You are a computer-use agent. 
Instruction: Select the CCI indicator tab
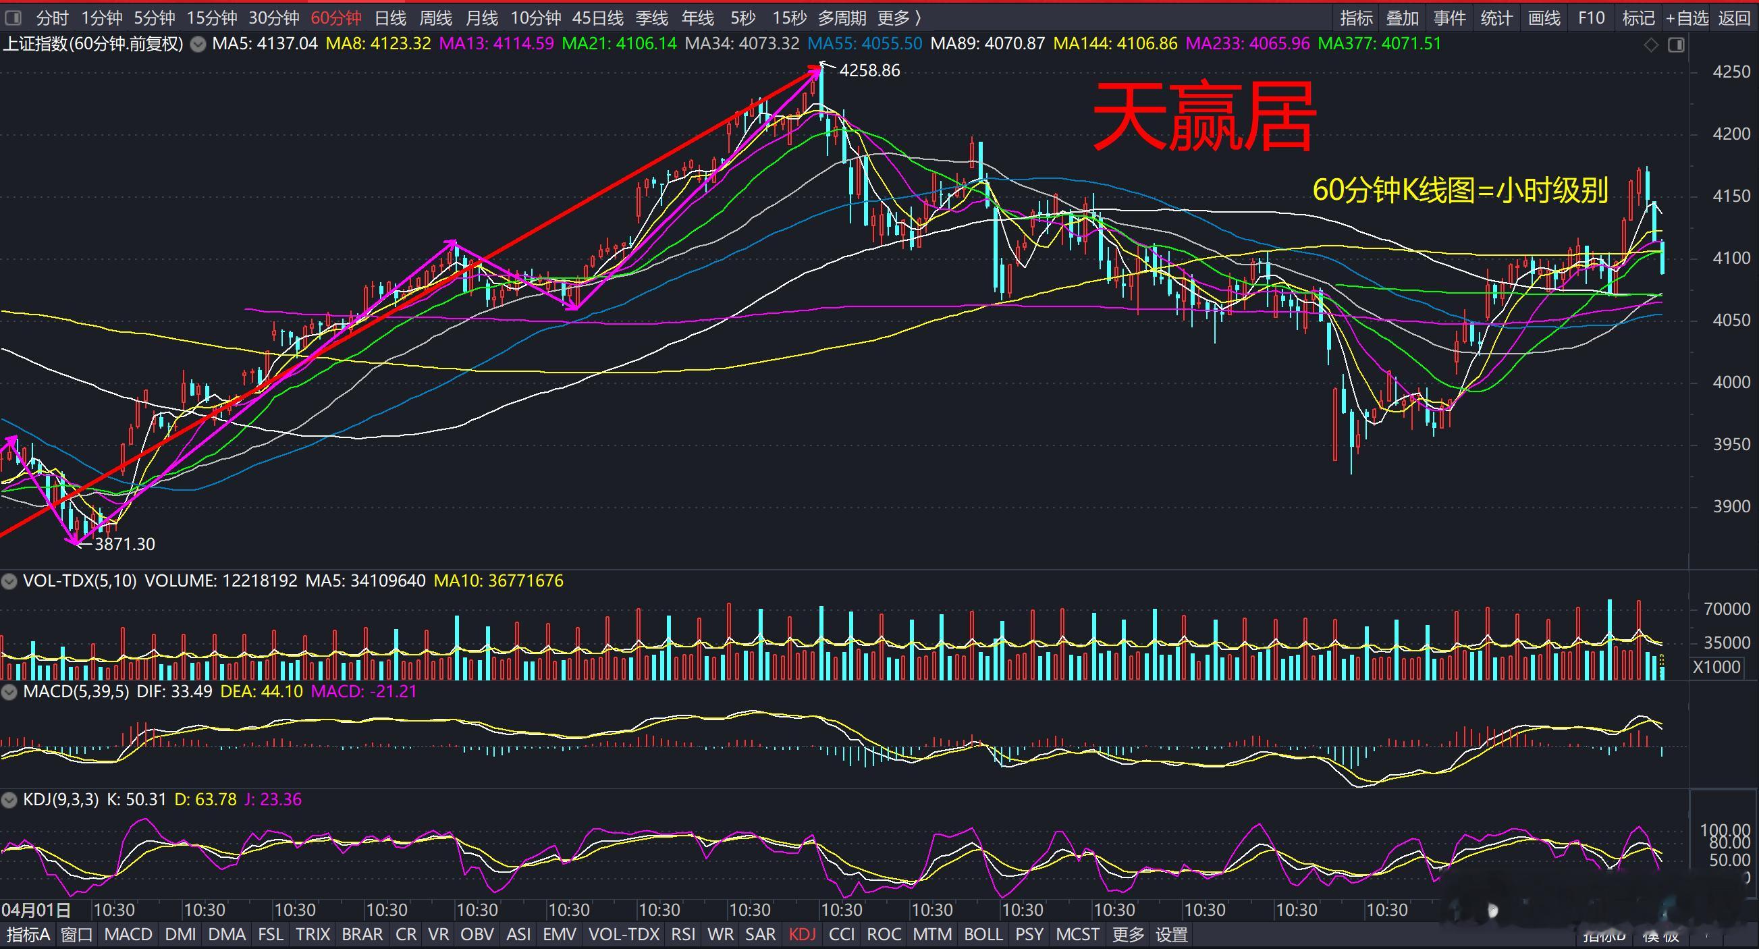click(841, 934)
